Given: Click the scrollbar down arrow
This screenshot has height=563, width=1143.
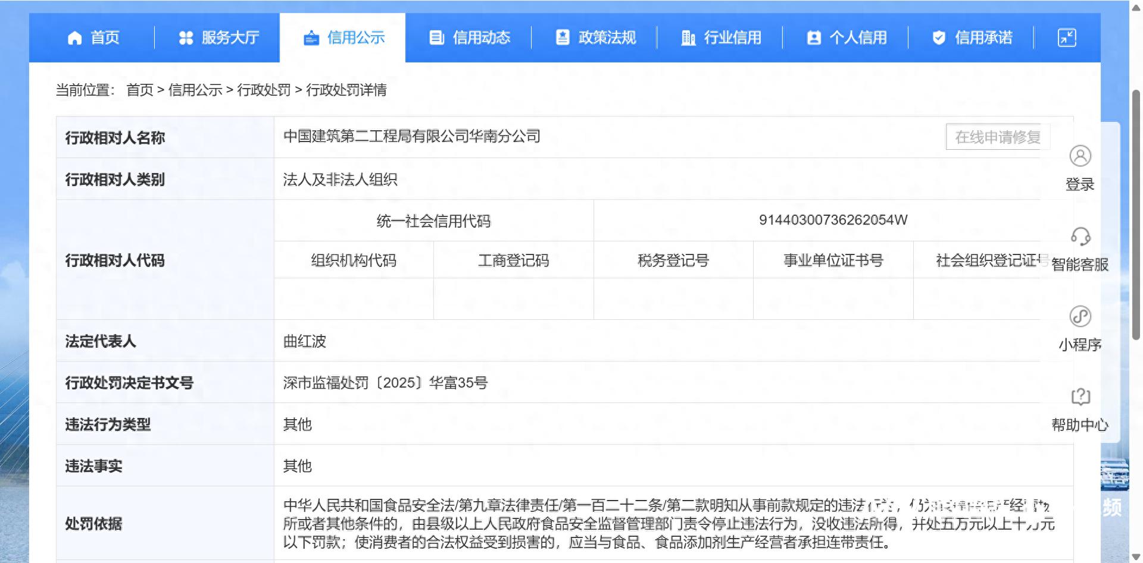Looking at the screenshot, I should tap(1136, 557).
